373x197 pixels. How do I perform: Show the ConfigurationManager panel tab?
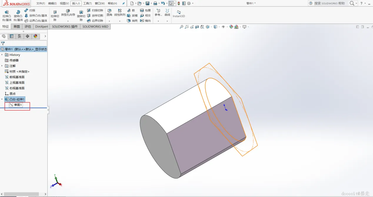pos(19,36)
